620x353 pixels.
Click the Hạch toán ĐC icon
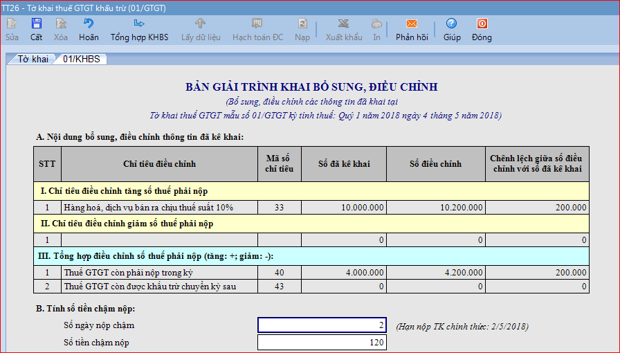[257, 24]
